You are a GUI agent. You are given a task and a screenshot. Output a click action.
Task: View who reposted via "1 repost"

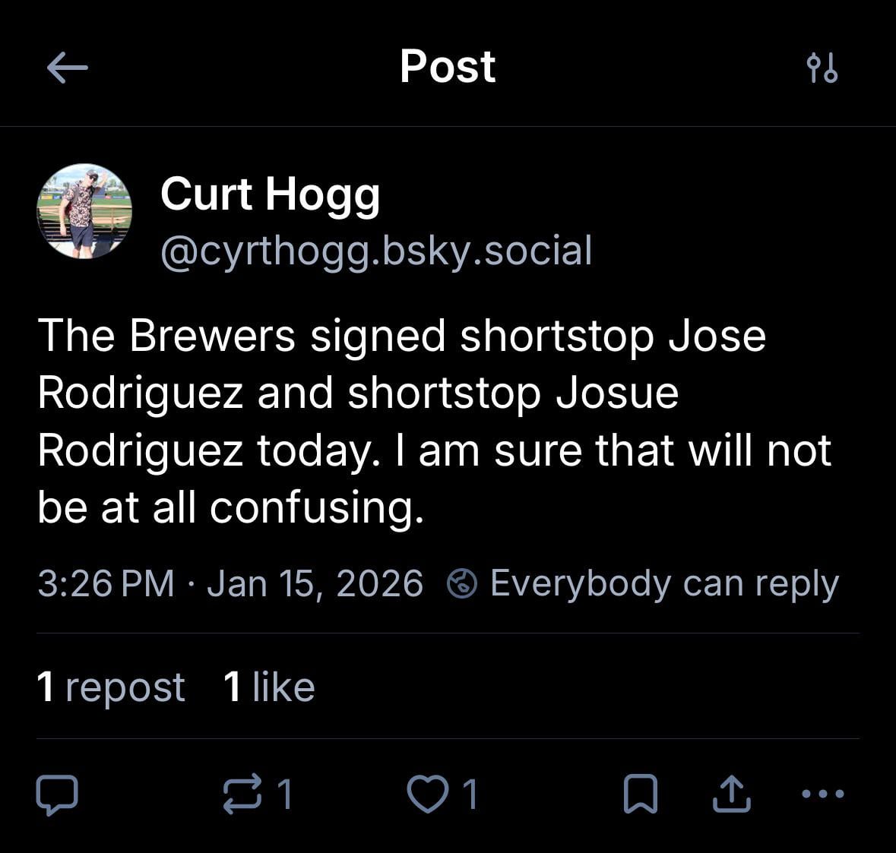click(x=111, y=687)
